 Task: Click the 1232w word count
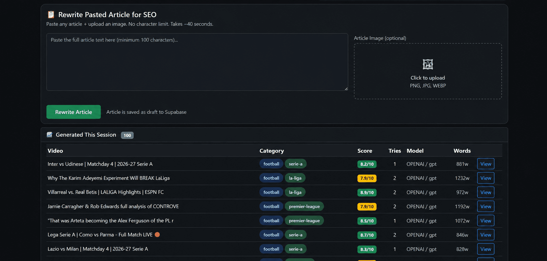(462, 178)
